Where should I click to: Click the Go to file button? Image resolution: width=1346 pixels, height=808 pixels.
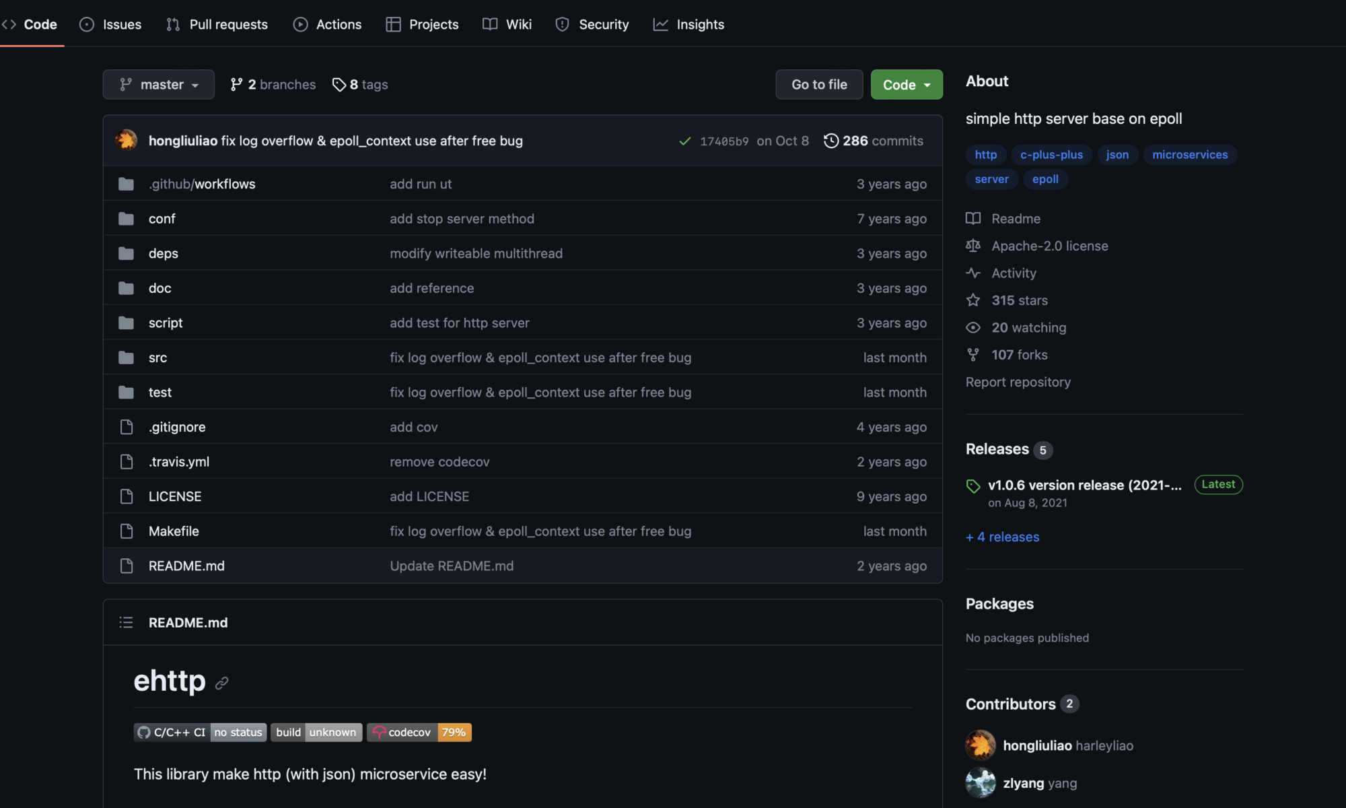click(x=819, y=83)
